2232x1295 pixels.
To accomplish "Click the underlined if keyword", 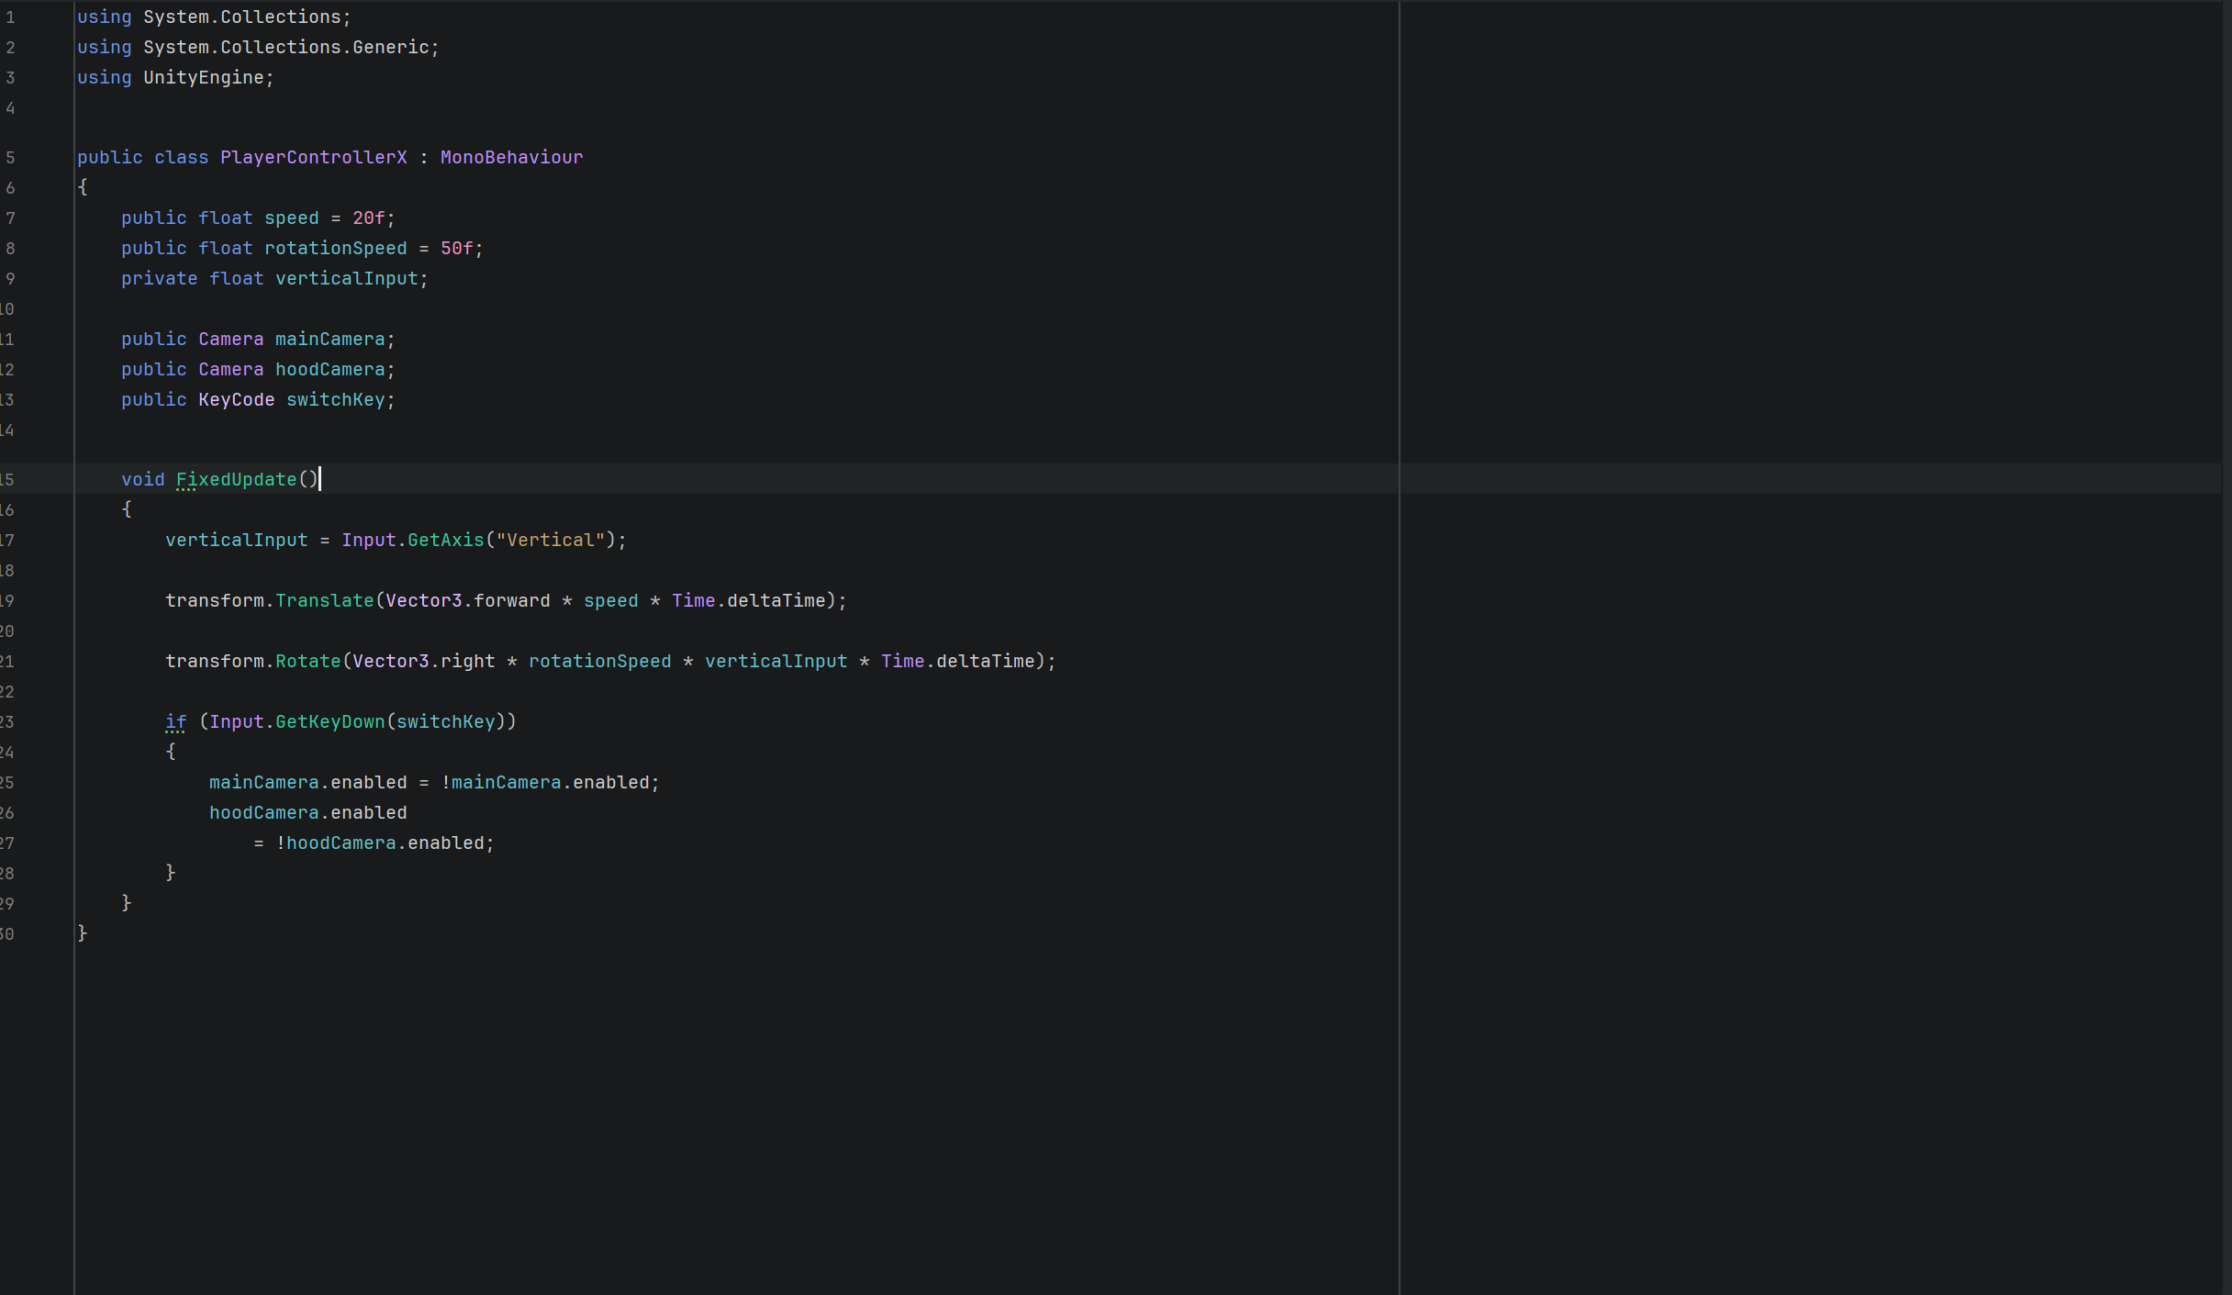I will coord(175,721).
